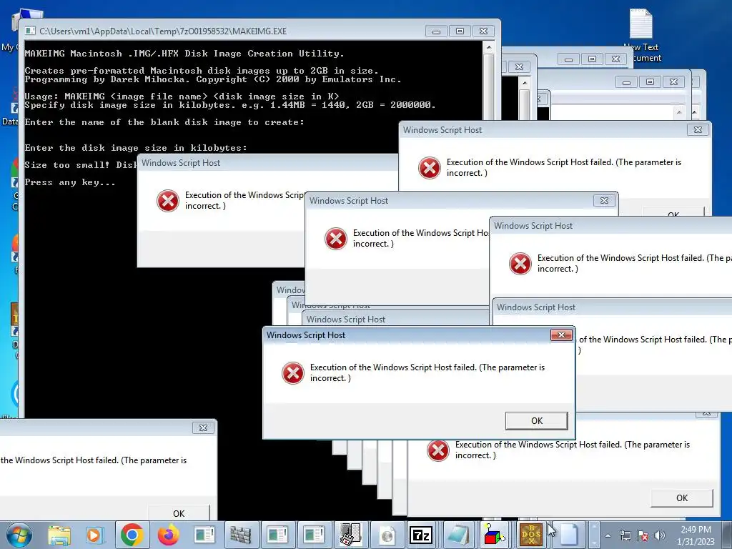Click the left Script Host dialog title bar
Screen dimensions: 732x549
[x=269, y=163]
